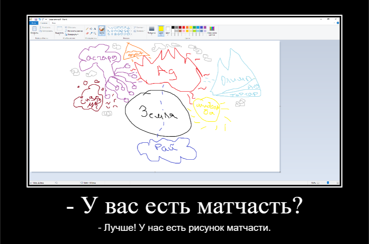This screenshot has height=244, width=369.
Task: Select the Fill bucket tool
Action: click(x=91, y=29)
